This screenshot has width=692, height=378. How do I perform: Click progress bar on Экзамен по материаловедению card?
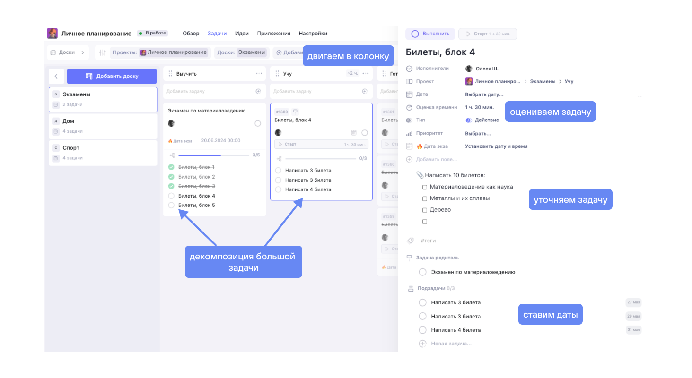tap(213, 155)
